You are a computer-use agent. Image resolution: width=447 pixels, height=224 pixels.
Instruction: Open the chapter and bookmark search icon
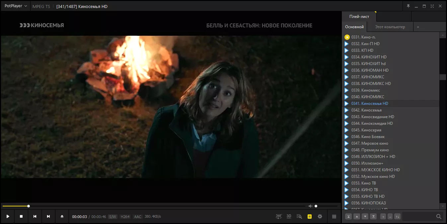click(x=299, y=216)
